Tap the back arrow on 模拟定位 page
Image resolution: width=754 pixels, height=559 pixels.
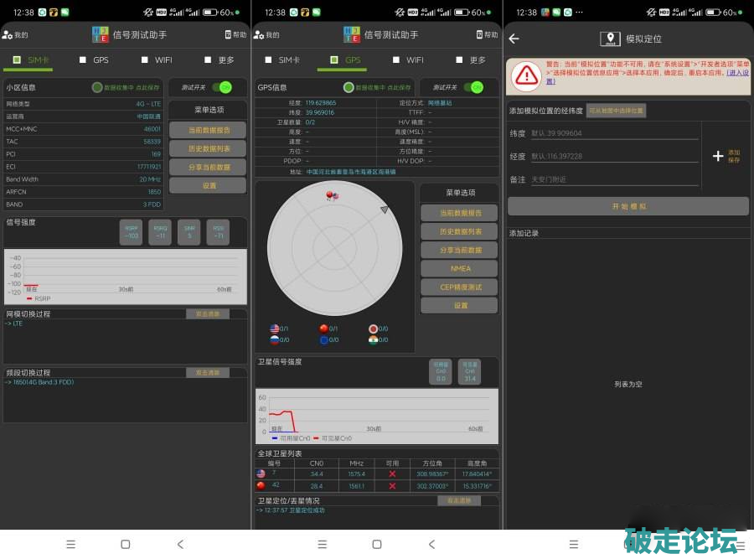[x=514, y=39]
